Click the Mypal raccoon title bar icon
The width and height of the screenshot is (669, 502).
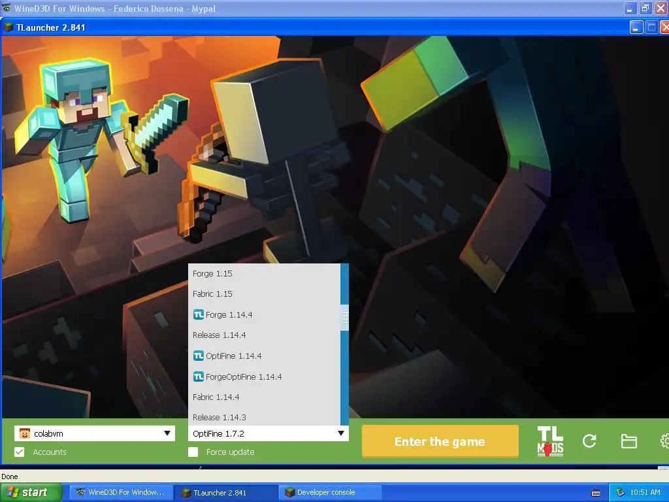click(7, 8)
